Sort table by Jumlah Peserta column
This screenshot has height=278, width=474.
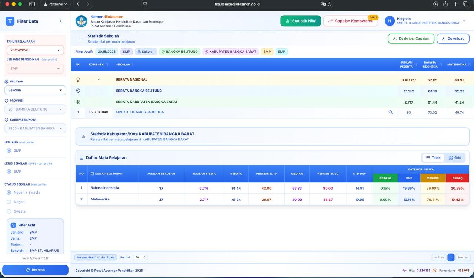click(415, 64)
